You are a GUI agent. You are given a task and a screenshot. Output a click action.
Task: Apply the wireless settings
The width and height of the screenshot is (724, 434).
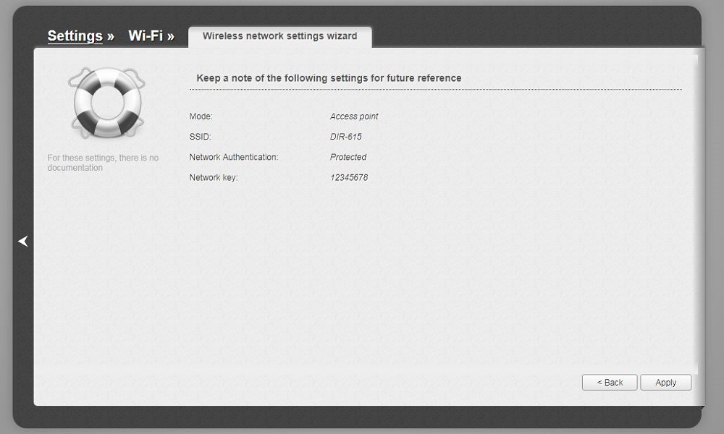point(665,383)
